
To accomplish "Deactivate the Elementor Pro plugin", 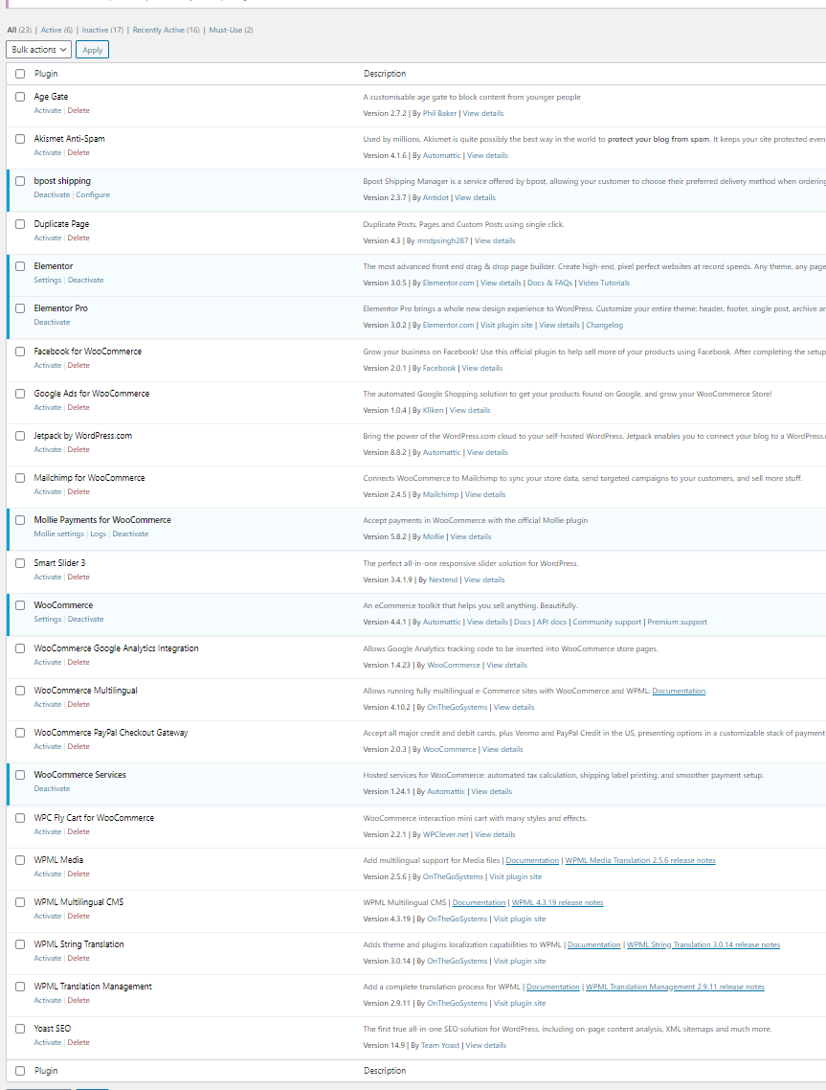I will point(52,322).
